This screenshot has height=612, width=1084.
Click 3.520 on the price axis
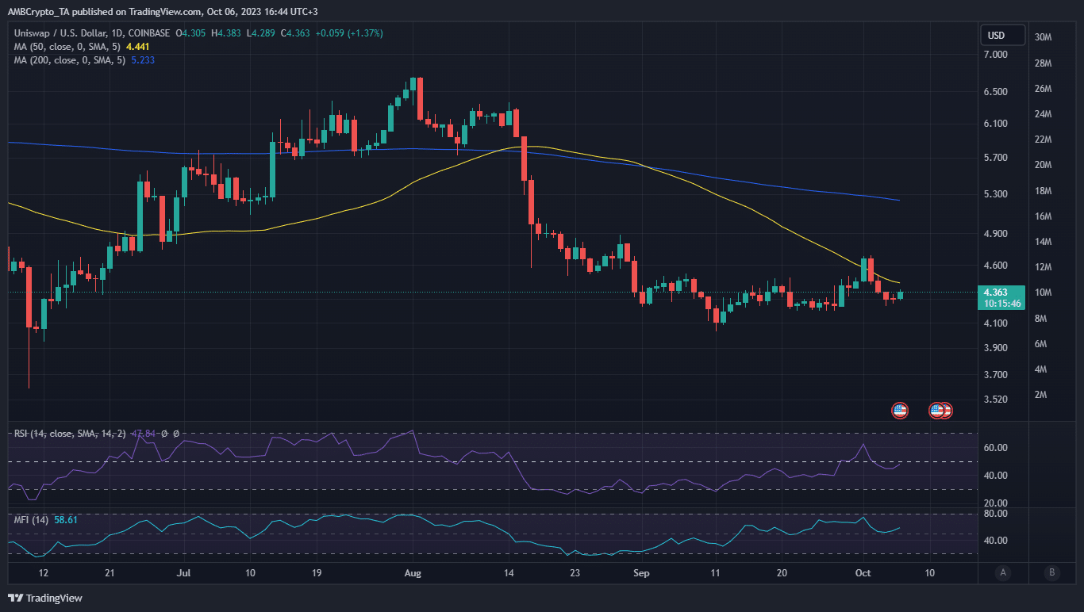tap(996, 400)
